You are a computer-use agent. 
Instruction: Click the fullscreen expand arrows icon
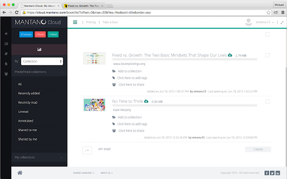coord(282,22)
